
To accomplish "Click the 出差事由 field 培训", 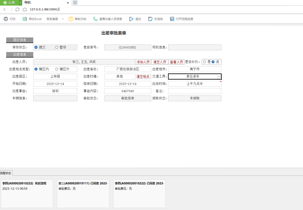I will [x=55, y=91].
